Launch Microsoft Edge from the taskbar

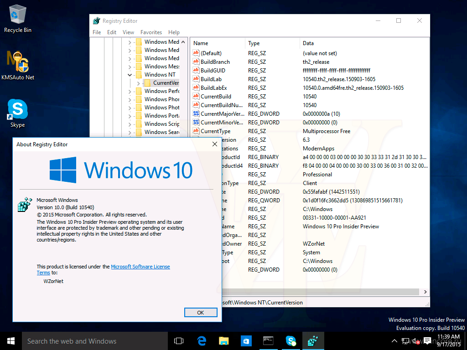tap(202, 341)
